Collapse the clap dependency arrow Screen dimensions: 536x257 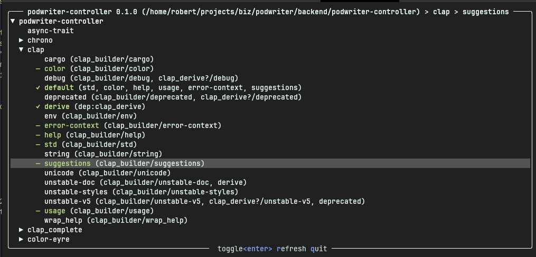pyautogui.click(x=21, y=50)
